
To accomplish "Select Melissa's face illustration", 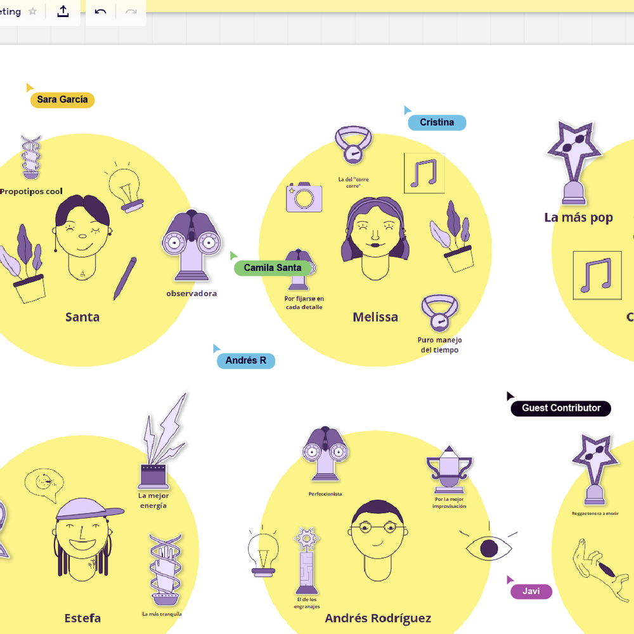I will tap(375, 238).
